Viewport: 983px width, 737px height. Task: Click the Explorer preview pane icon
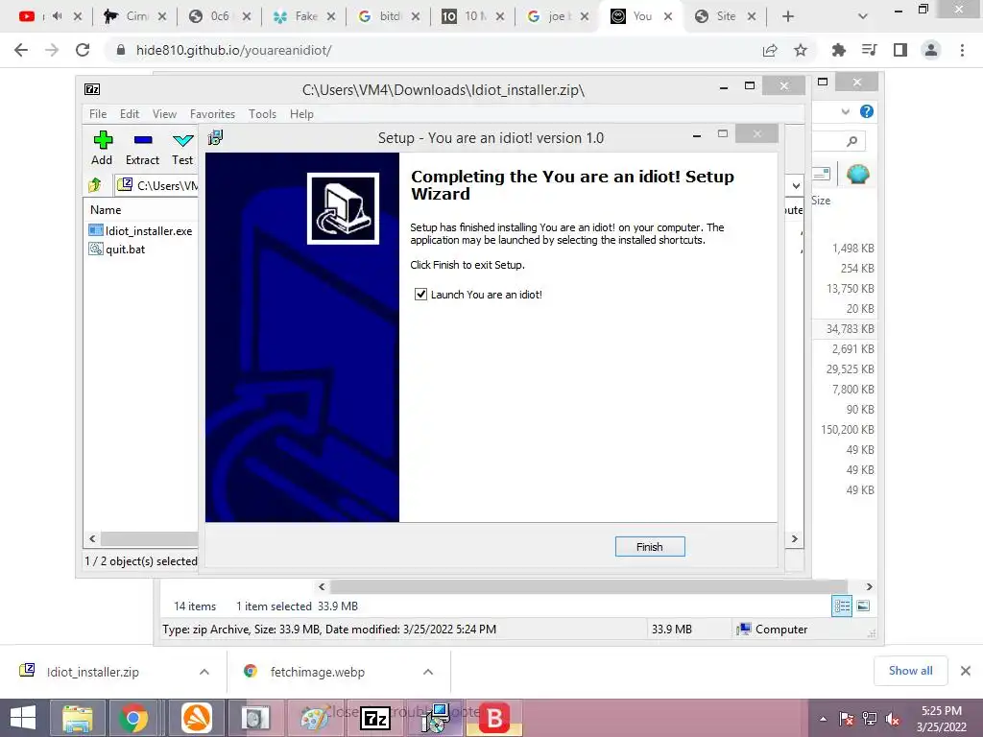(822, 175)
